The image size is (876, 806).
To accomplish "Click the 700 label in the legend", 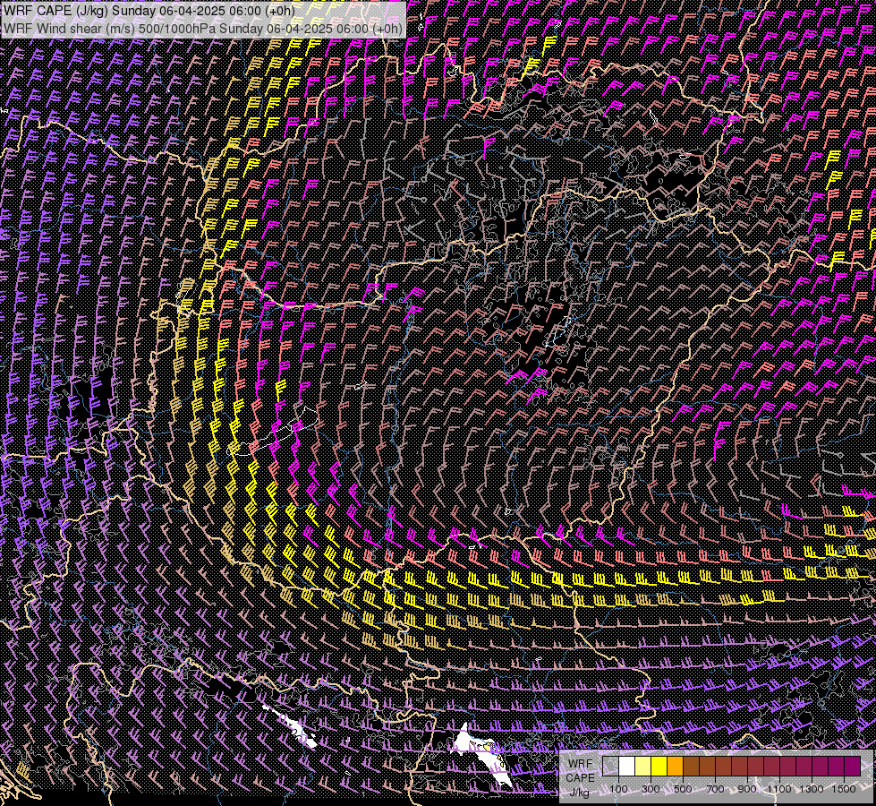I will coord(715,789).
